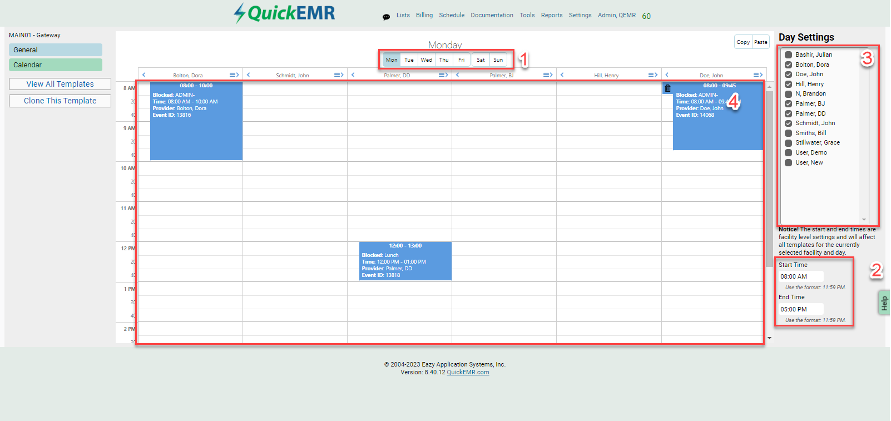Check User, Demo provider checkbox
The height and width of the screenshot is (421, 891).
pyautogui.click(x=788, y=152)
